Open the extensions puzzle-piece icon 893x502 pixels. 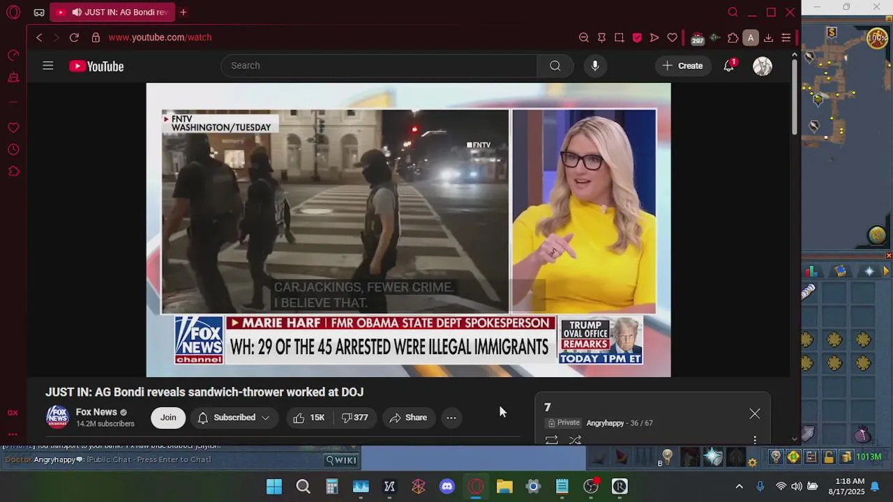click(733, 38)
